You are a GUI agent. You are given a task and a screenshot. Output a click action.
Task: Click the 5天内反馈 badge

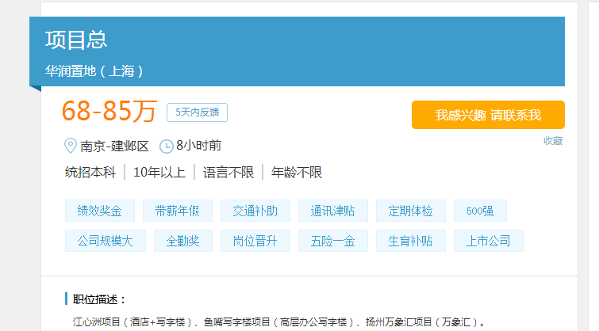click(x=197, y=112)
